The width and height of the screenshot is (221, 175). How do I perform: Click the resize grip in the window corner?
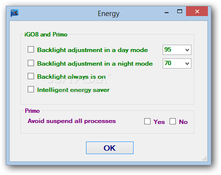point(204,158)
